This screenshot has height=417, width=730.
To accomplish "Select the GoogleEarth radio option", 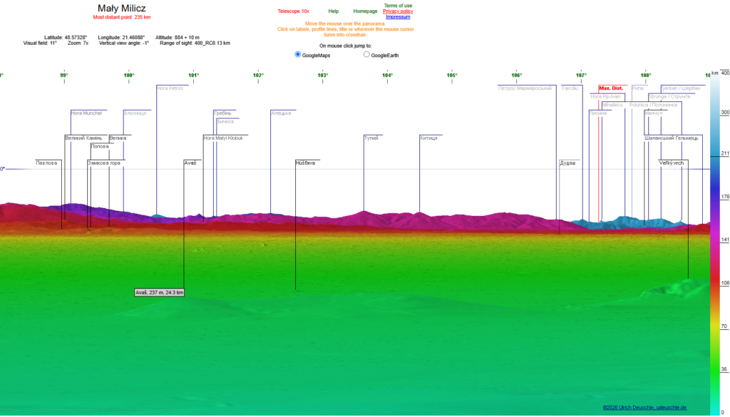I will point(366,54).
